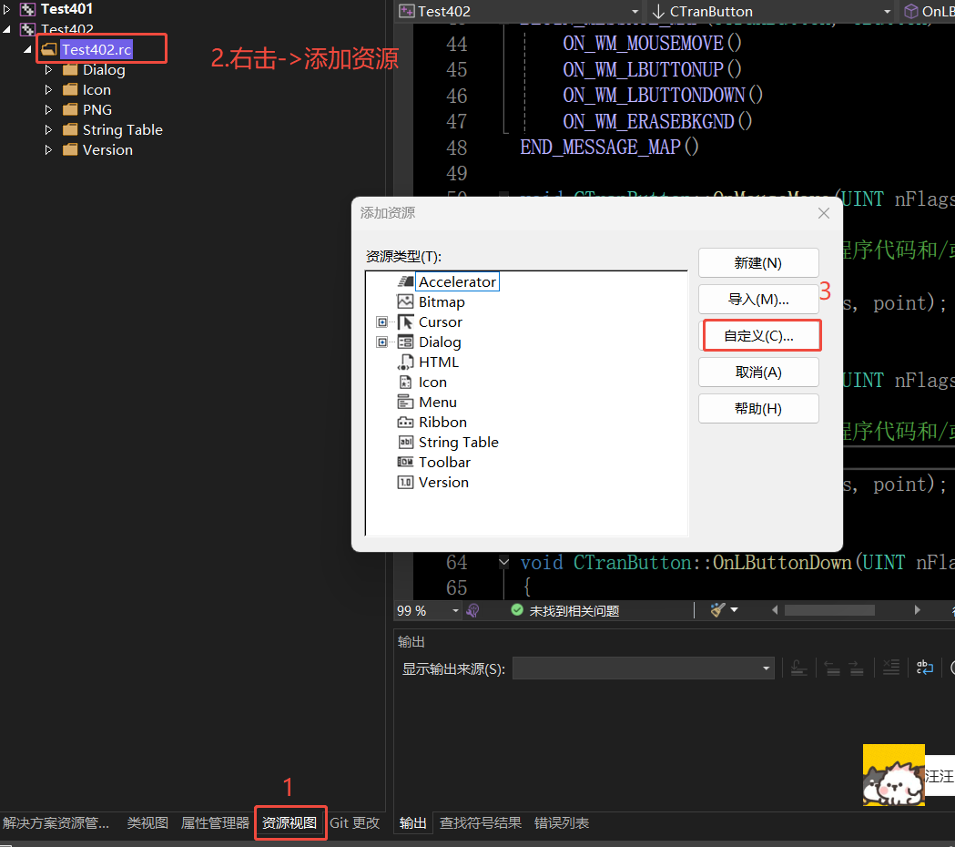Click the sticker cat thumbnail
The height and width of the screenshot is (847, 955).
pos(893,775)
